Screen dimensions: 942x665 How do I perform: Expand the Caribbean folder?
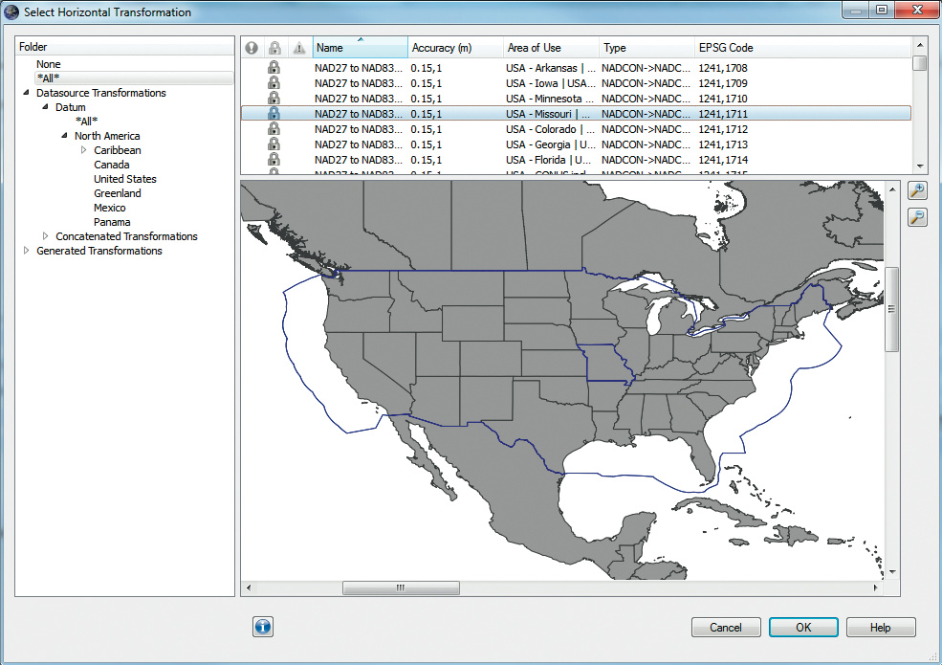pyautogui.click(x=83, y=150)
